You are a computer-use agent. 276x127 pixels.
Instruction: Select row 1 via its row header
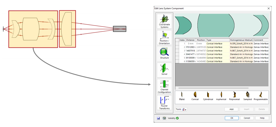point(177,44)
